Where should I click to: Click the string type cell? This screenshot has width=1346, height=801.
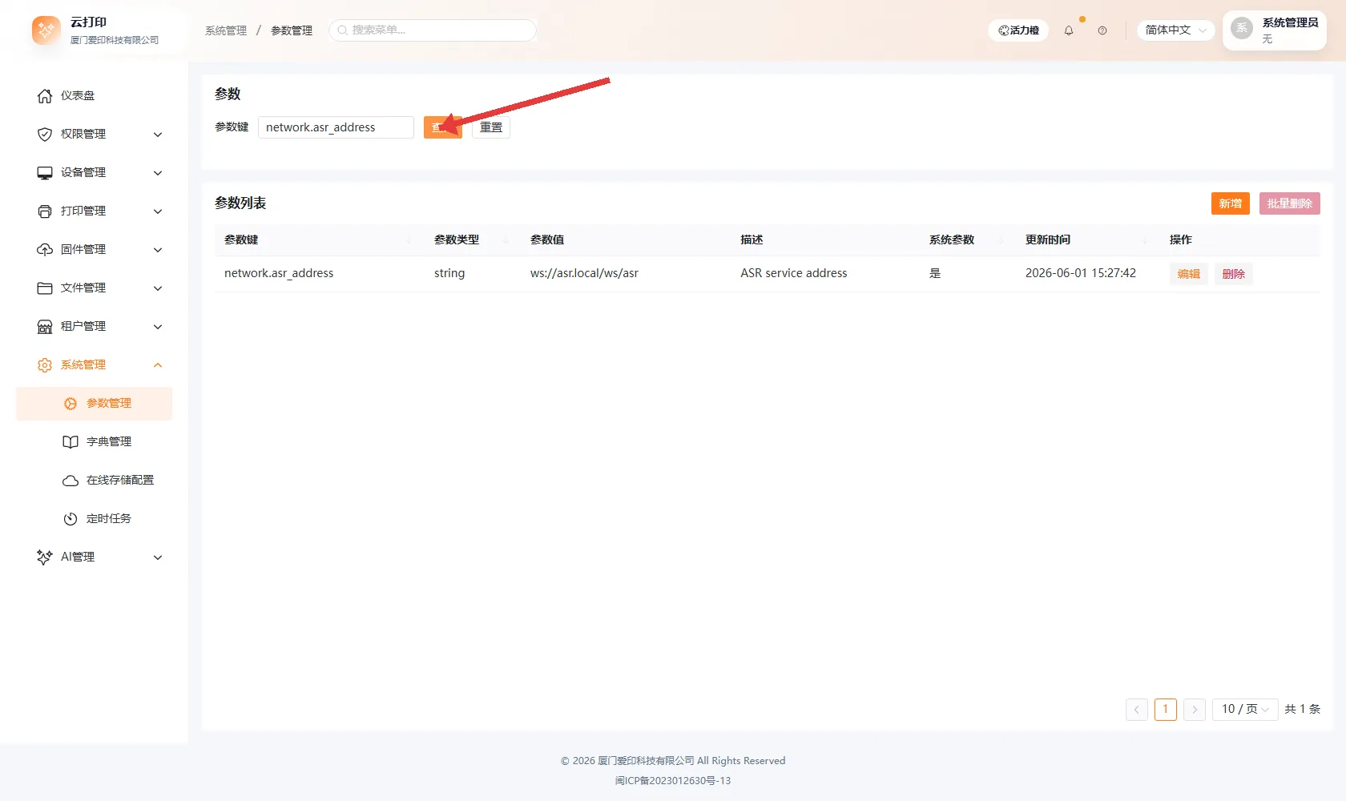[449, 273]
